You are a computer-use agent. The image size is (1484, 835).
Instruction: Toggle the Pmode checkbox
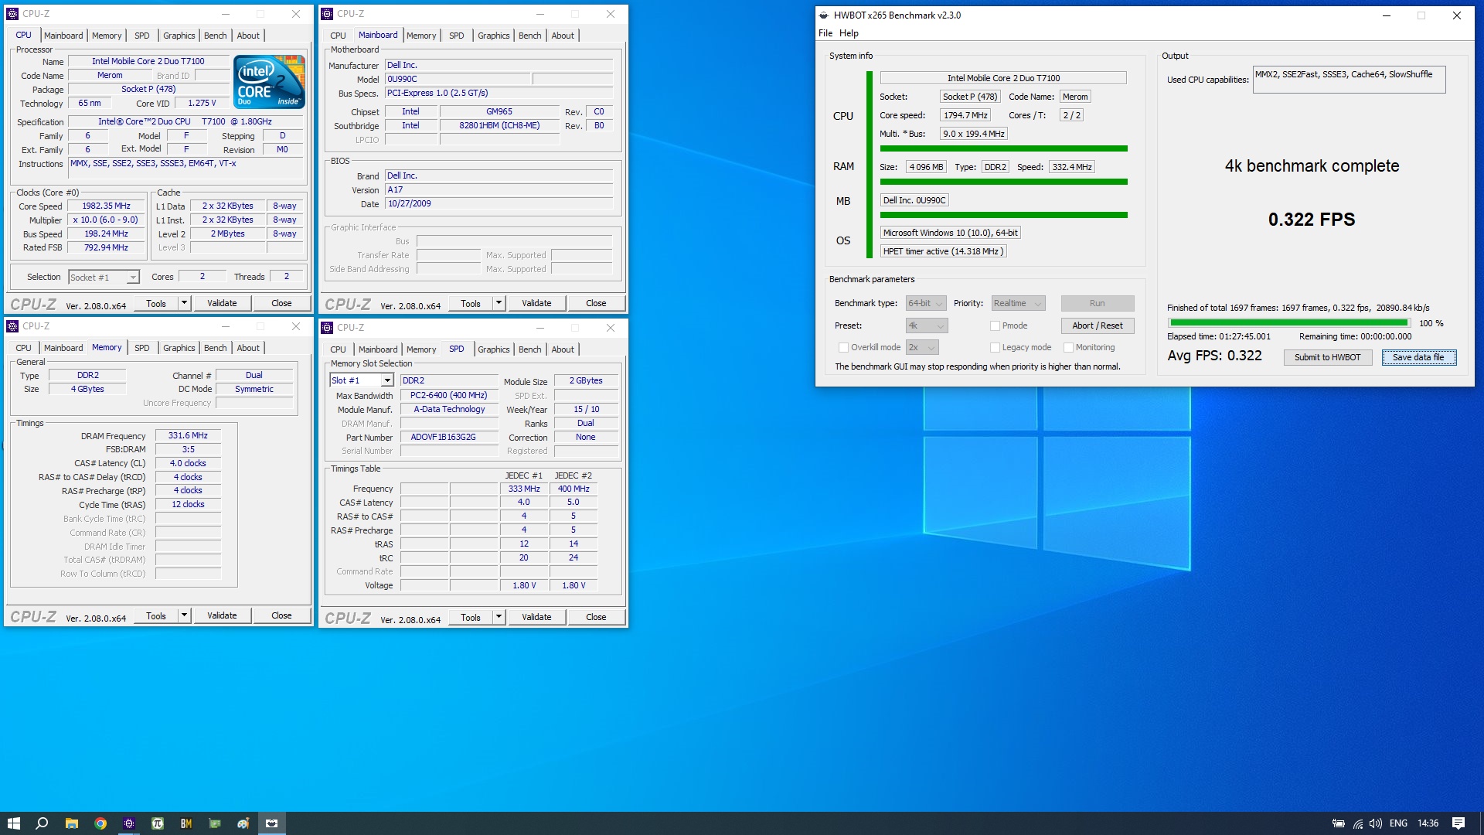click(995, 326)
